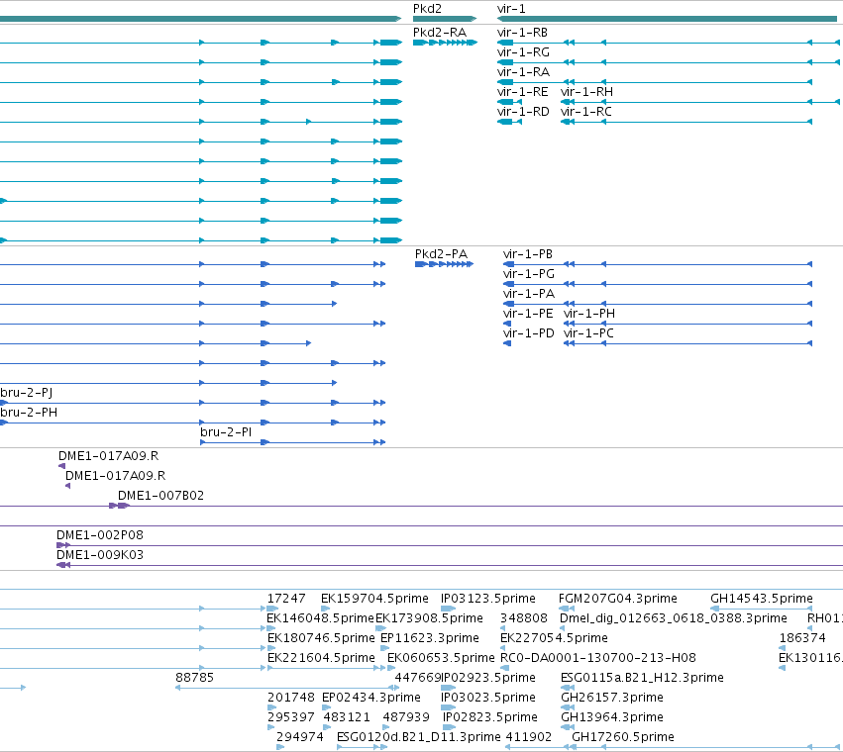Select the vir-1-PD protein label
The width and height of the screenshot is (843, 752).
pos(529,333)
